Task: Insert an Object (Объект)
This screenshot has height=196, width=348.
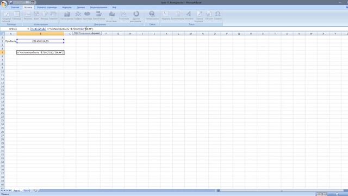Action: point(209,16)
